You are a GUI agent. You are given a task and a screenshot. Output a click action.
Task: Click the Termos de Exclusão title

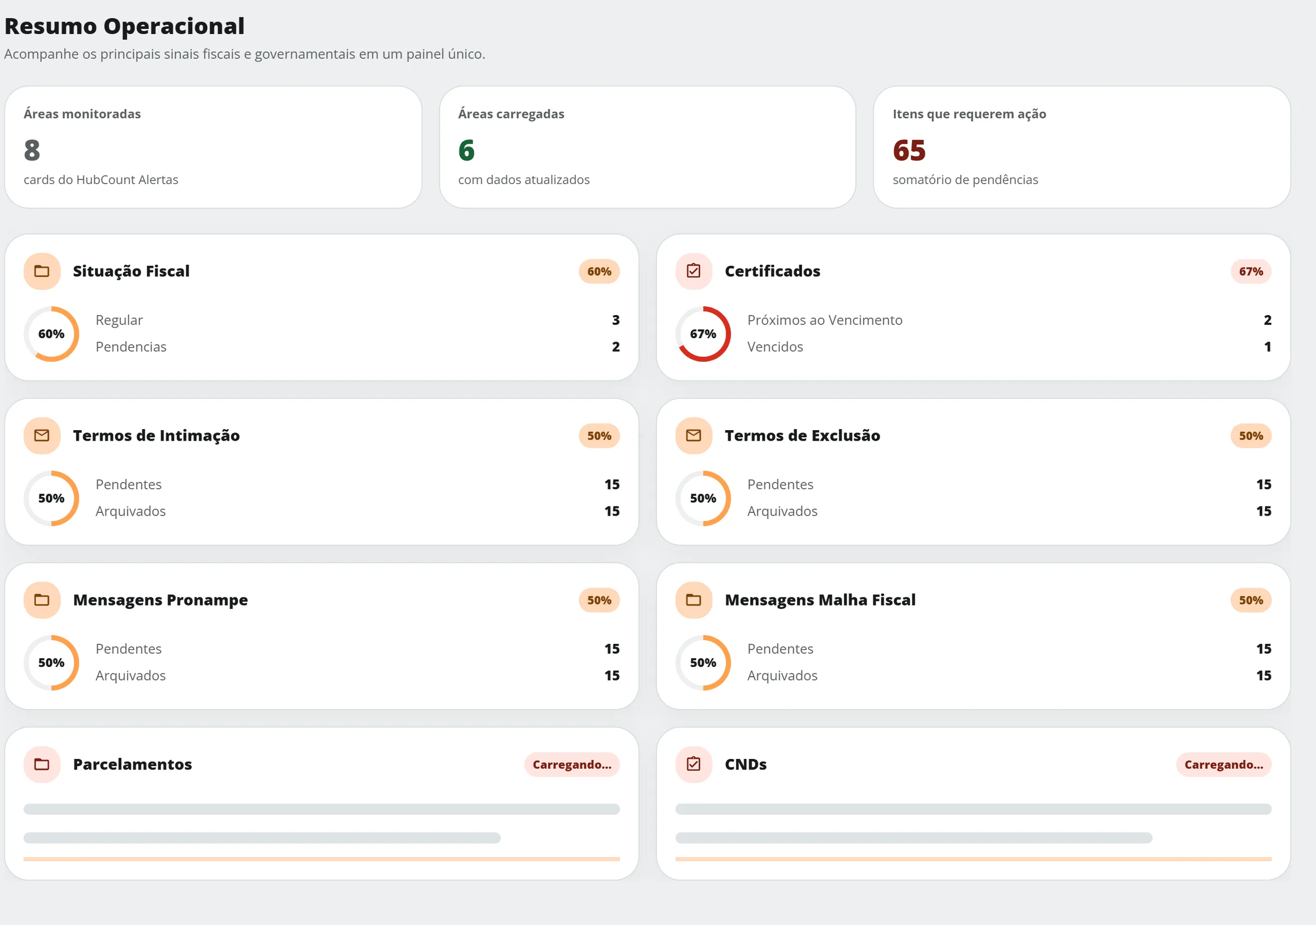802,435
